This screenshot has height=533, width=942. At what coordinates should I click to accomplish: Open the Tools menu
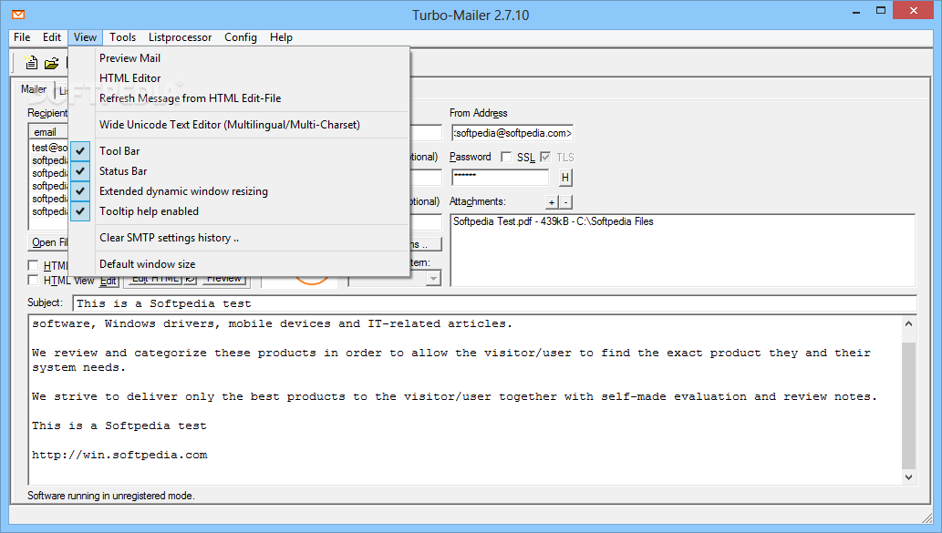point(122,37)
